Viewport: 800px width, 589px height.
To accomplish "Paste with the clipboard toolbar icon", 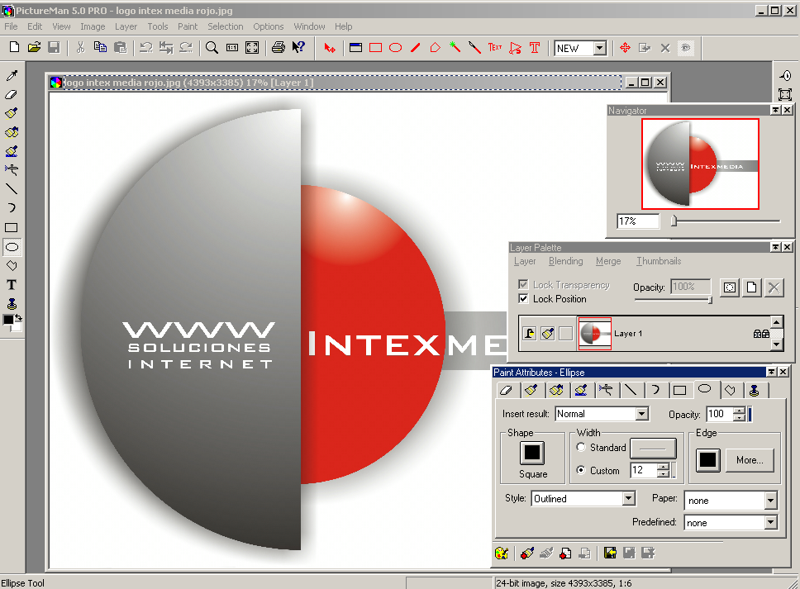I will [121, 47].
